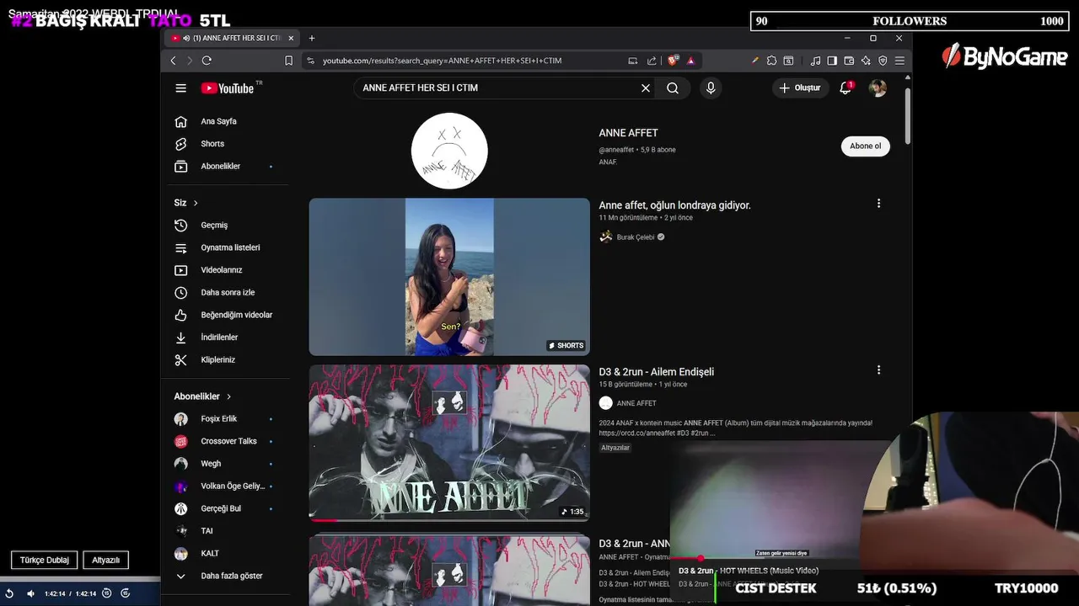Image resolution: width=1079 pixels, height=606 pixels.
Task: Click Abone ol subscribe button
Action: click(865, 146)
